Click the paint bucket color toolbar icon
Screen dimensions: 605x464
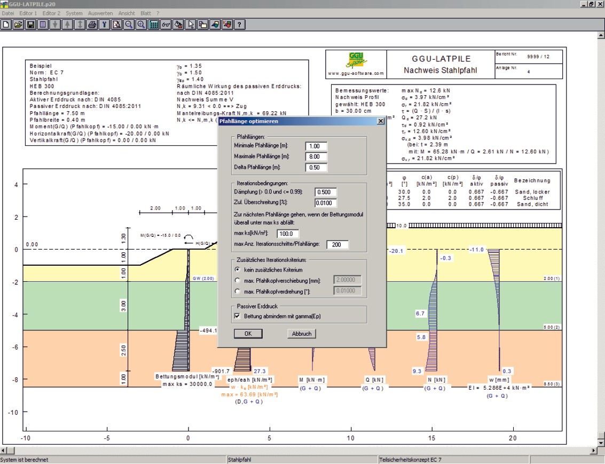(x=178, y=25)
